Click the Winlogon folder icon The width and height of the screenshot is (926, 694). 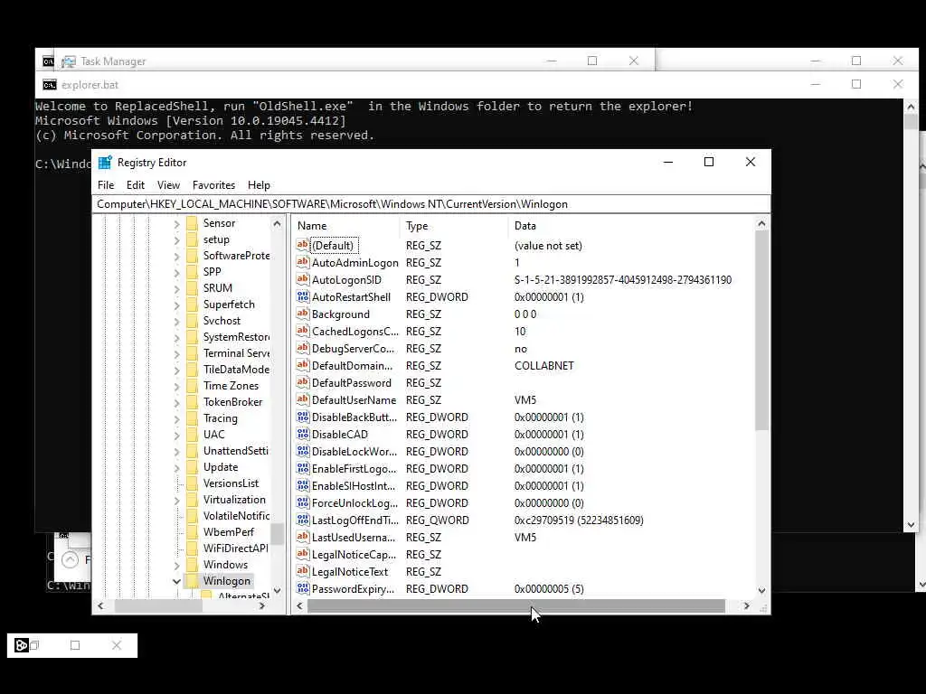(x=192, y=581)
